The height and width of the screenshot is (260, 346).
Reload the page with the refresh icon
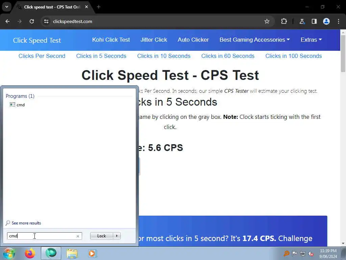point(32,21)
